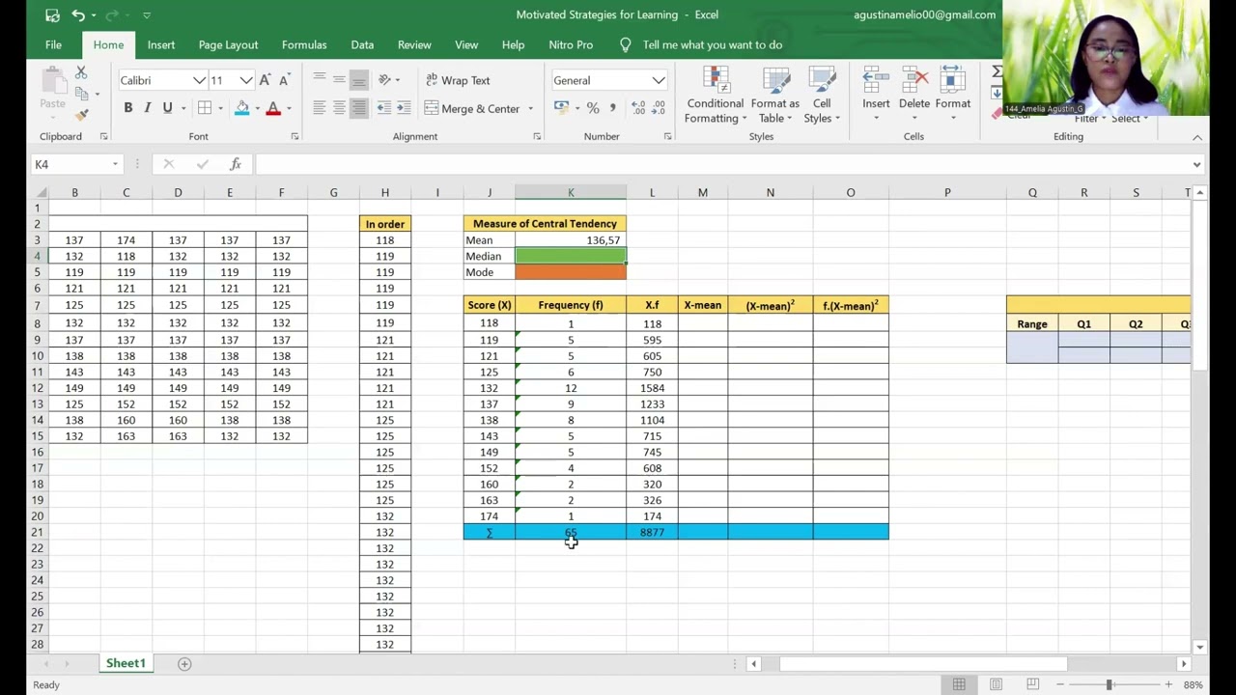Image resolution: width=1236 pixels, height=695 pixels.
Task: Collapse the ribbon with chevron
Action: tap(1197, 137)
